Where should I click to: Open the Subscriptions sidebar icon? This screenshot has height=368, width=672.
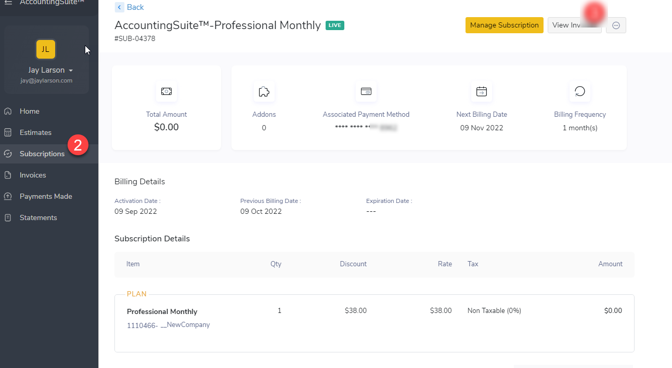[x=8, y=154]
